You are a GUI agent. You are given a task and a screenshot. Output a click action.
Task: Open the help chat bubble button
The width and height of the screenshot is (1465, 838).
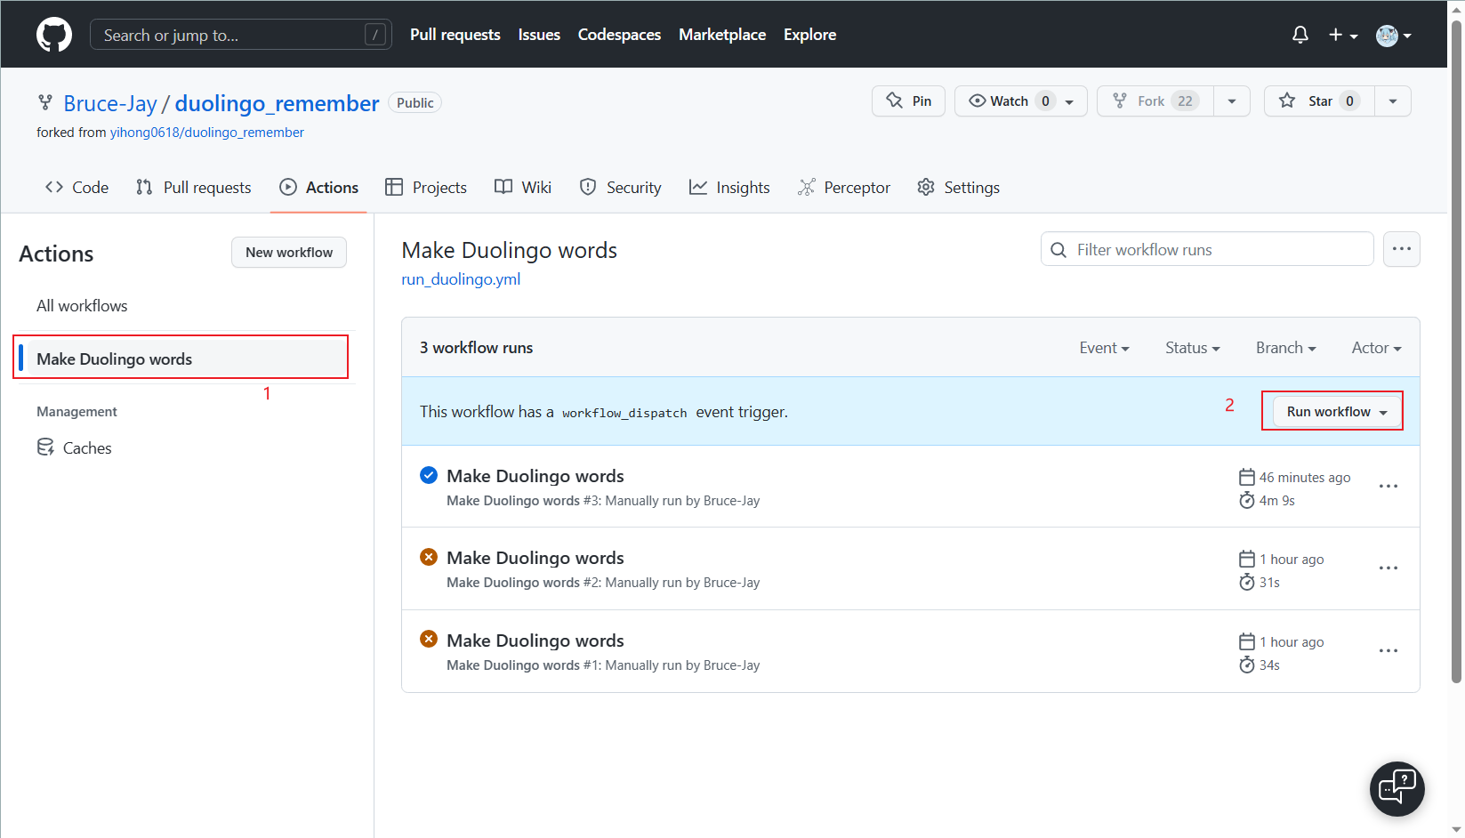(1397, 789)
